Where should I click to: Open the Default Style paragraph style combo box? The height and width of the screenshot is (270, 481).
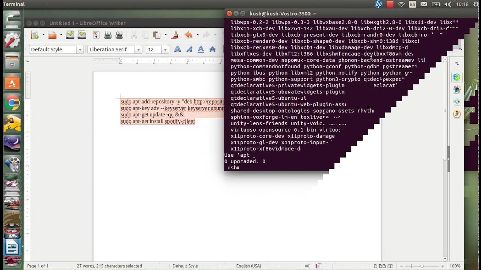point(56,49)
